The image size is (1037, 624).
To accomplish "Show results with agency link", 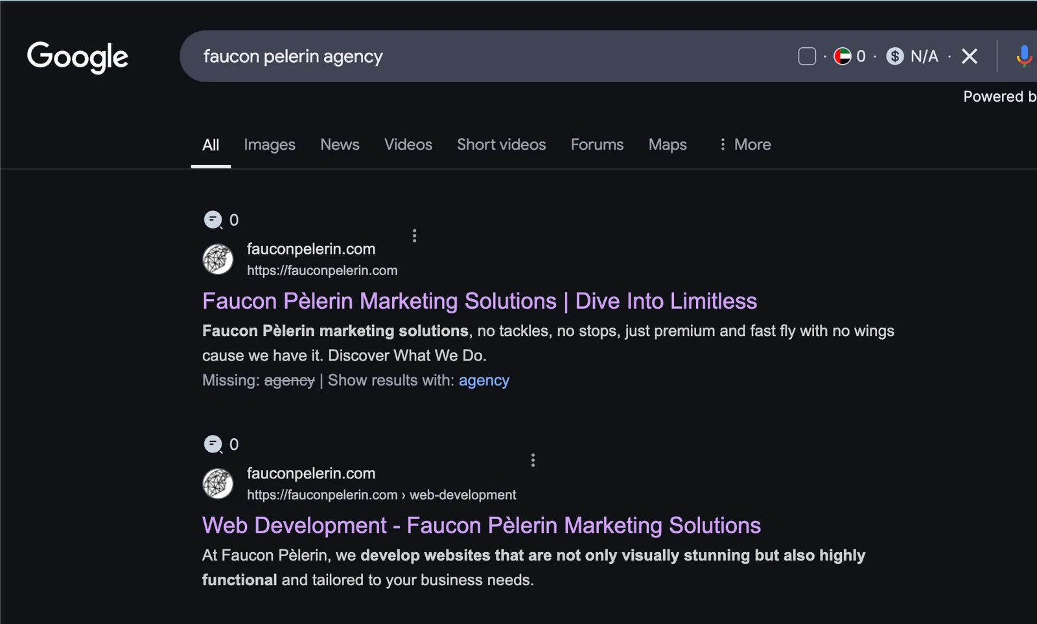I will click(x=484, y=381).
